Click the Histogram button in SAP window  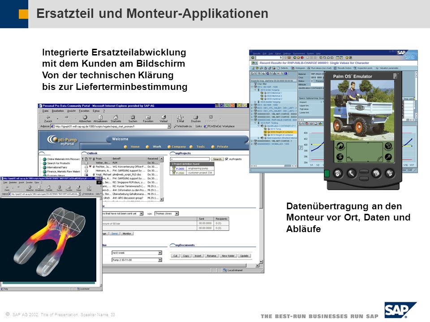point(298,68)
